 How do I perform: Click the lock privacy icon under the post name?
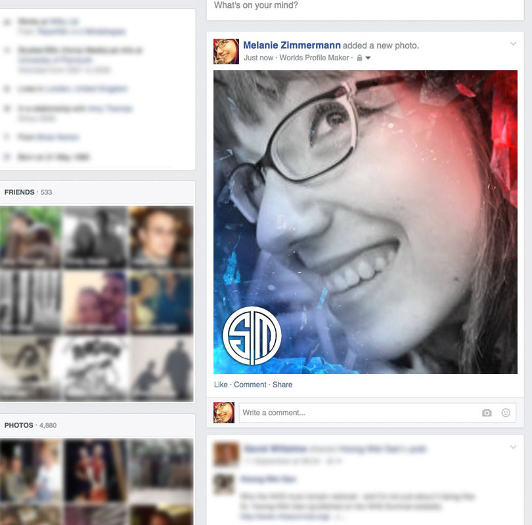(x=359, y=58)
